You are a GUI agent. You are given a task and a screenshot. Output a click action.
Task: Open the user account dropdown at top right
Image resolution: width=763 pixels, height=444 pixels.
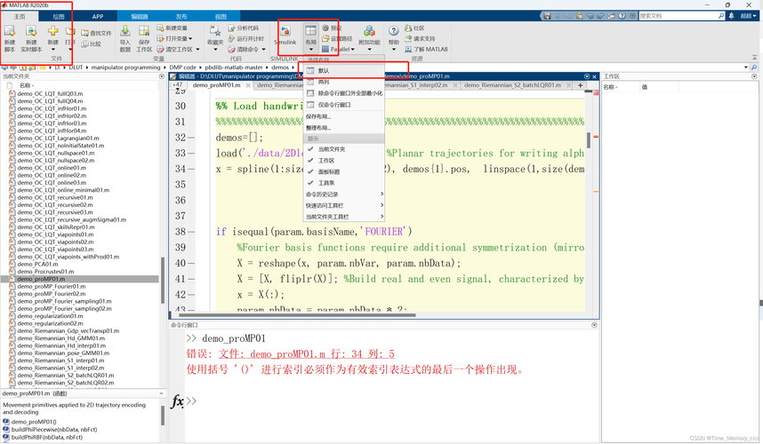point(749,16)
